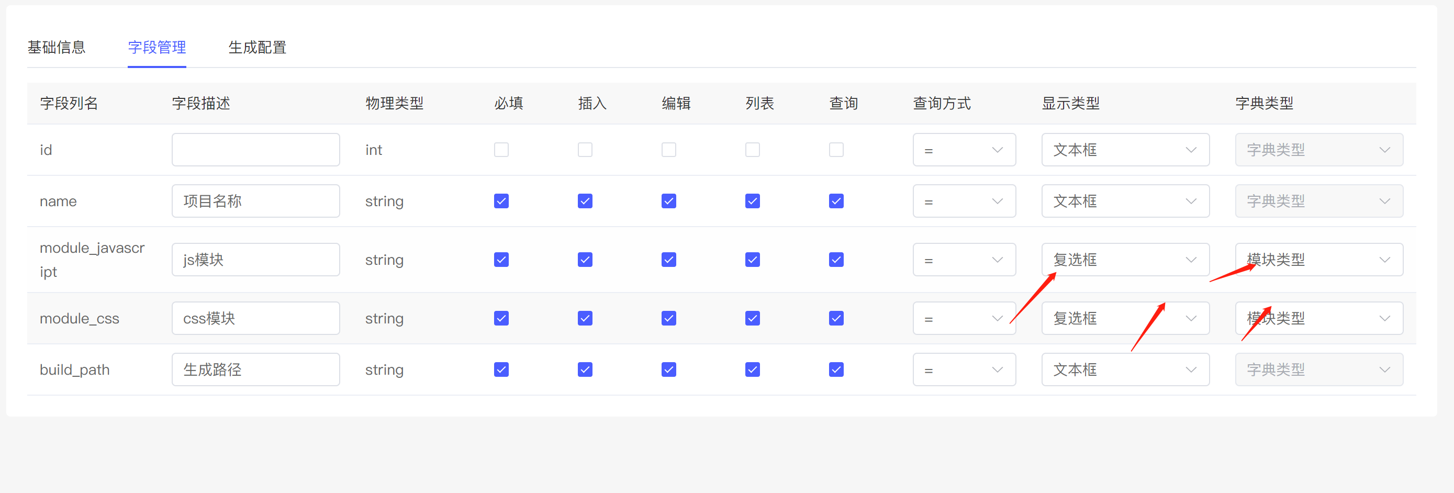Screen dimensions: 1454x493
Task: Uncheck 列表 for the name row
Action: [x=753, y=201]
